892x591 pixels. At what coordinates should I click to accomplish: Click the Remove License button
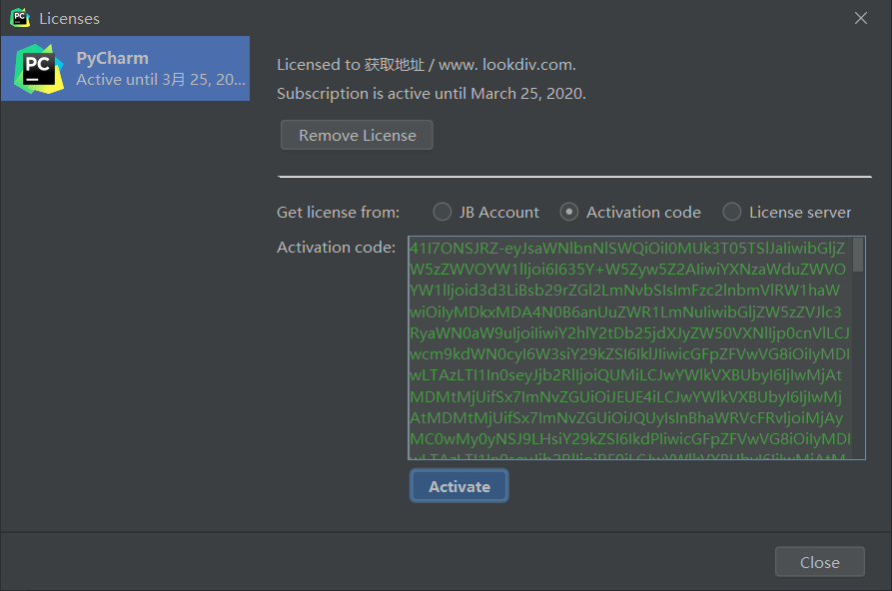(x=357, y=135)
